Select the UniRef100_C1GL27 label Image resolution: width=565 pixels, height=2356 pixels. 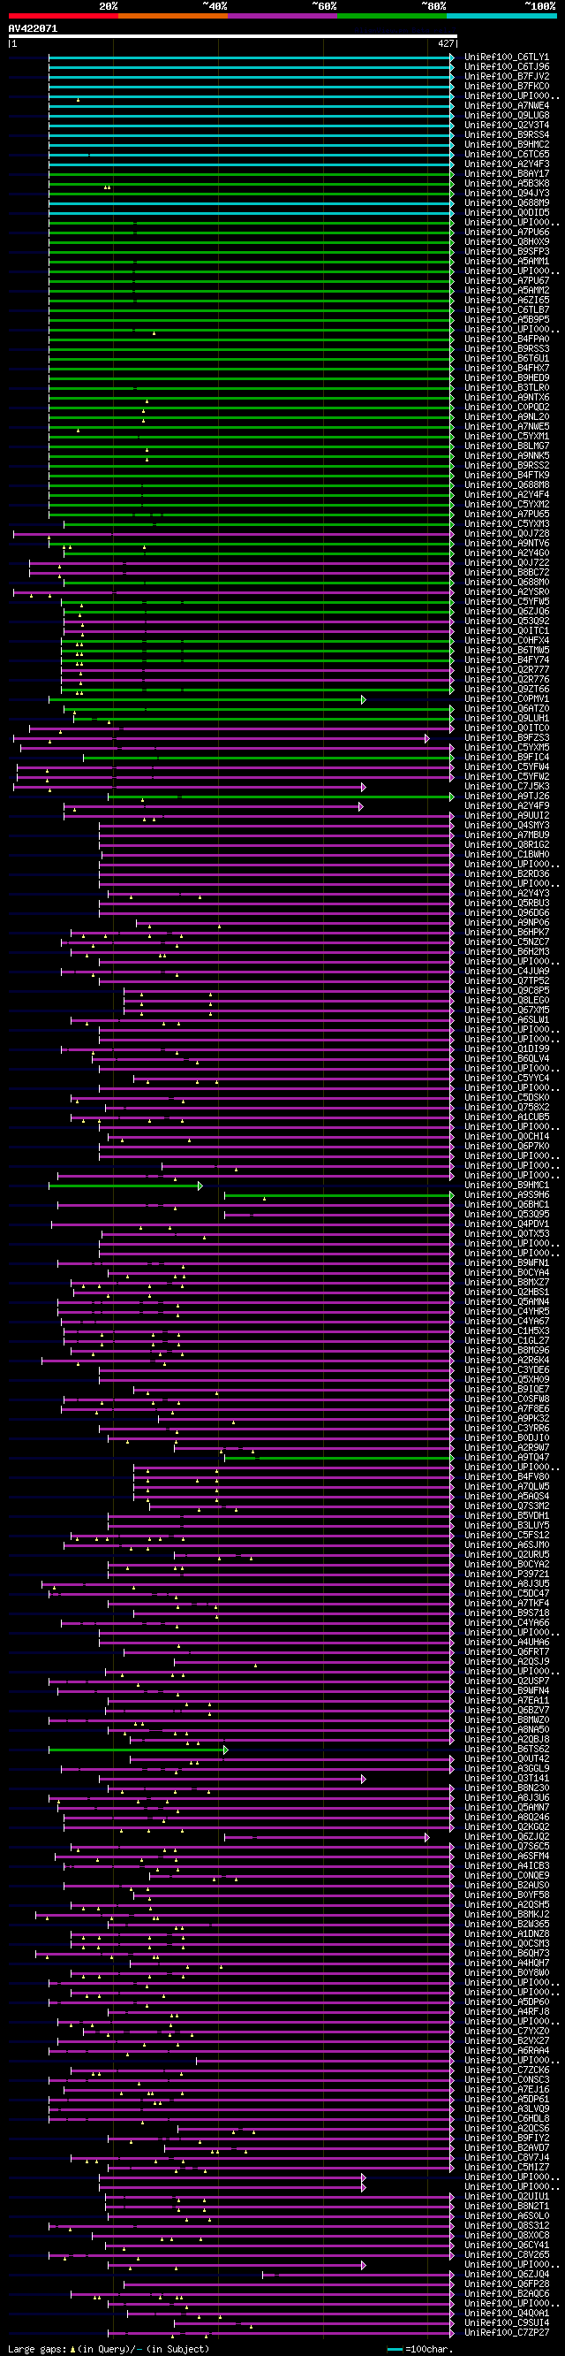click(507, 1342)
